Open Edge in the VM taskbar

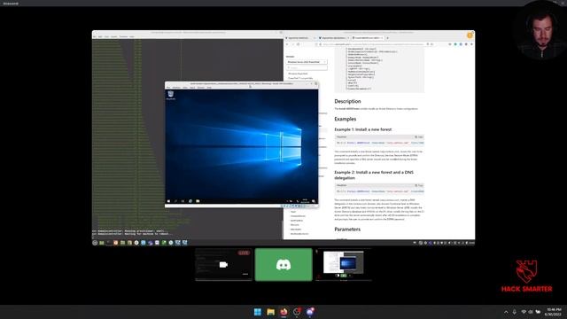coord(190,201)
